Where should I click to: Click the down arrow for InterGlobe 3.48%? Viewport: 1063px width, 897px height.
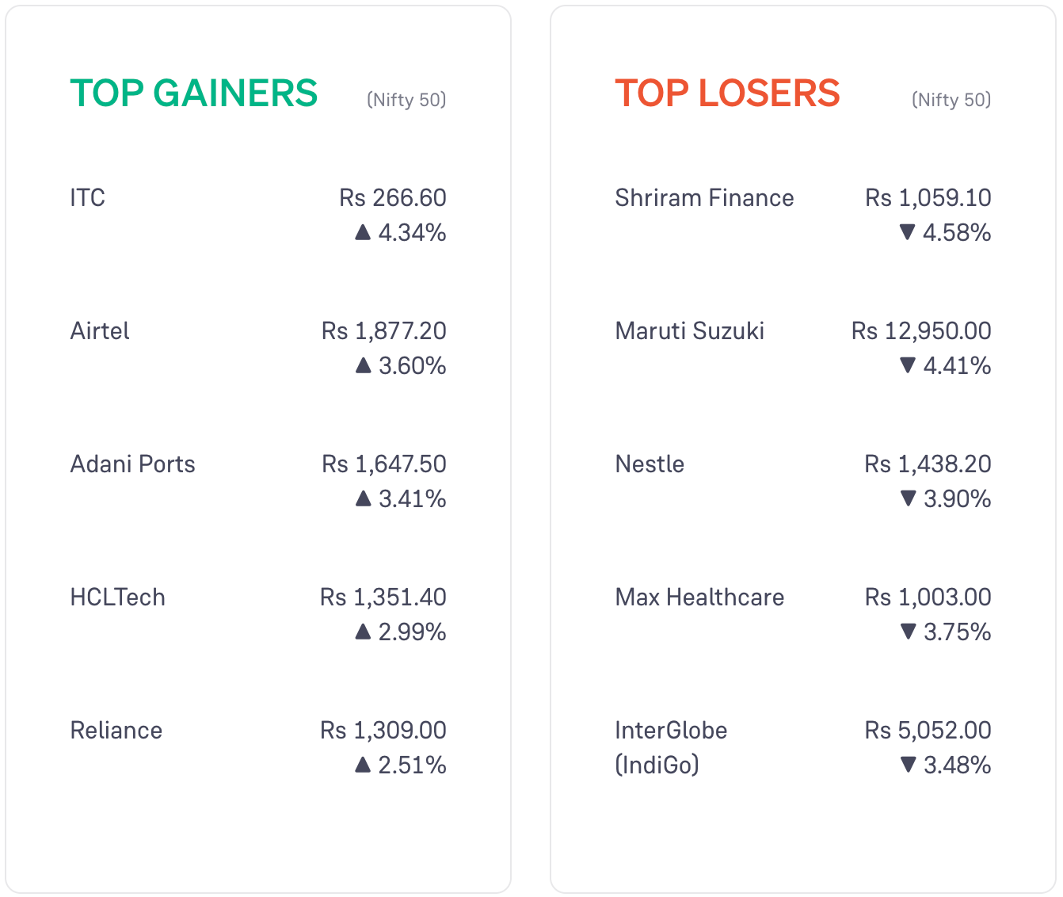(908, 765)
